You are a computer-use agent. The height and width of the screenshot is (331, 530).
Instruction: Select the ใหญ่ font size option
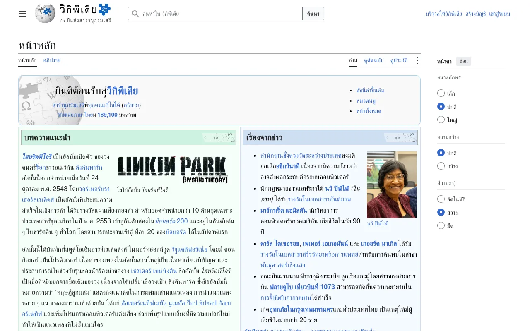pos(441,120)
